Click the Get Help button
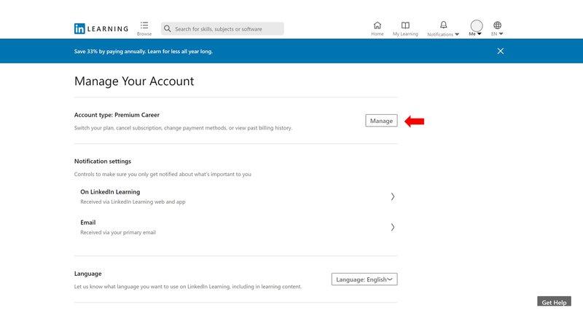The width and height of the screenshot is (583, 326). [554, 302]
